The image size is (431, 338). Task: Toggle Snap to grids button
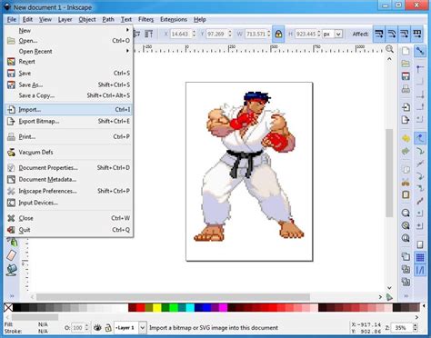pyautogui.click(x=420, y=258)
